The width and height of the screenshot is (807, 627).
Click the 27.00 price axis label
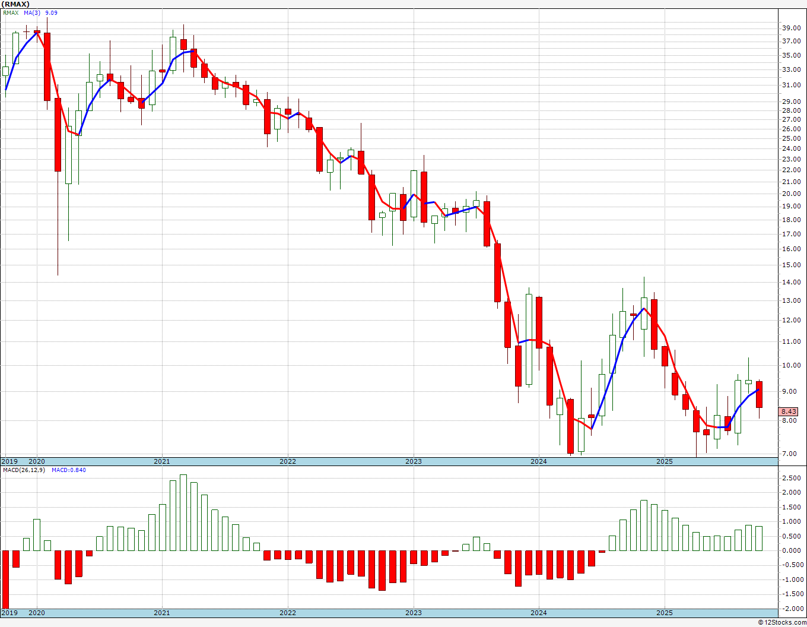pyautogui.click(x=792, y=119)
